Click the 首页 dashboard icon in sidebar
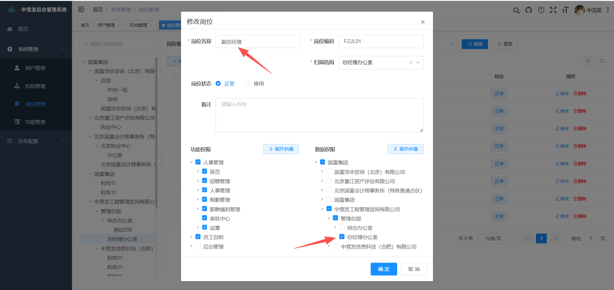614x290 pixels. click(10, 29)
